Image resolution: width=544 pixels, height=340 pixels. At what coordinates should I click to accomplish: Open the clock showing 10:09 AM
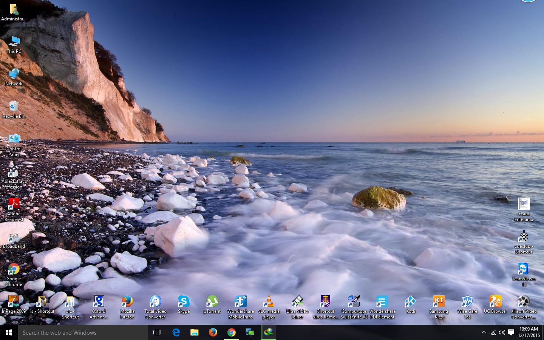[529, 332]
